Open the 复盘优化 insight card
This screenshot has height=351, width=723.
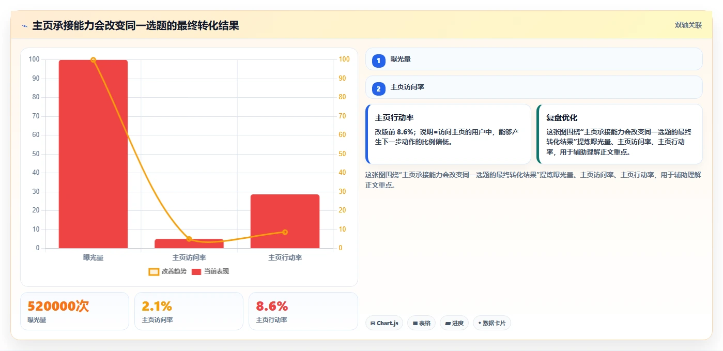click(620, 134)
